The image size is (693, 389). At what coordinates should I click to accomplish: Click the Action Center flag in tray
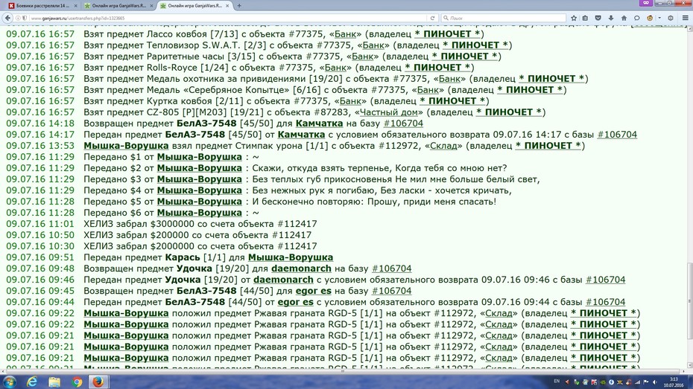pyautogui.click(x=646, y=382)
